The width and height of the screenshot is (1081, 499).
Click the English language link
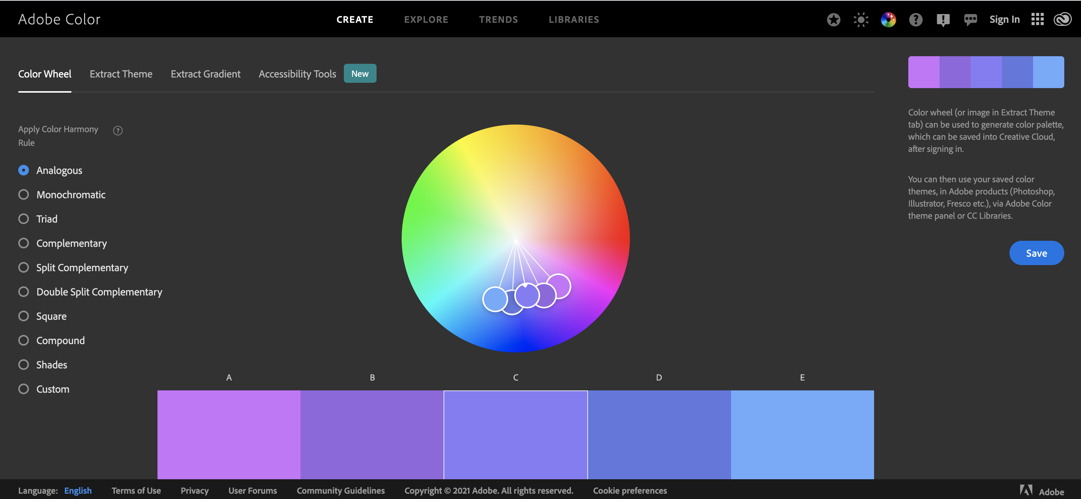point(78,490)
